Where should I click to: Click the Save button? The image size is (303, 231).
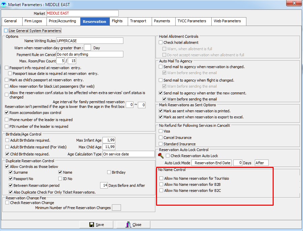click(96, 225)
